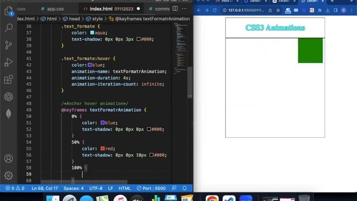The height and width of the screenshot is (201, 357).
Task: Go back in the browser
Action: coord(199,10)
